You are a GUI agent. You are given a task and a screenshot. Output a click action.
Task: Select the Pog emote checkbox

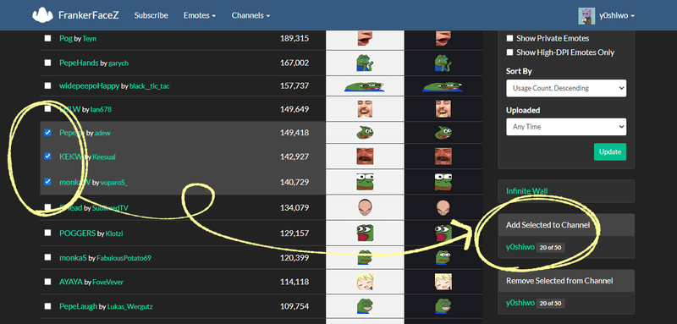click(x=47, y=38)
